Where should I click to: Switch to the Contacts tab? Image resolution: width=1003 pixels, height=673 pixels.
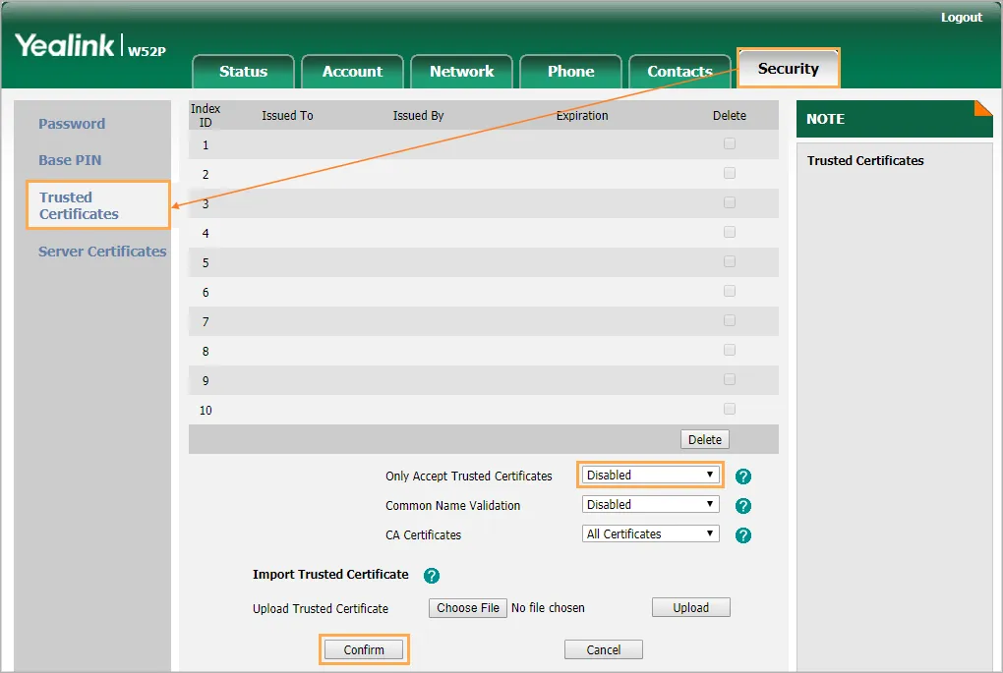click(x=679, y=72)
